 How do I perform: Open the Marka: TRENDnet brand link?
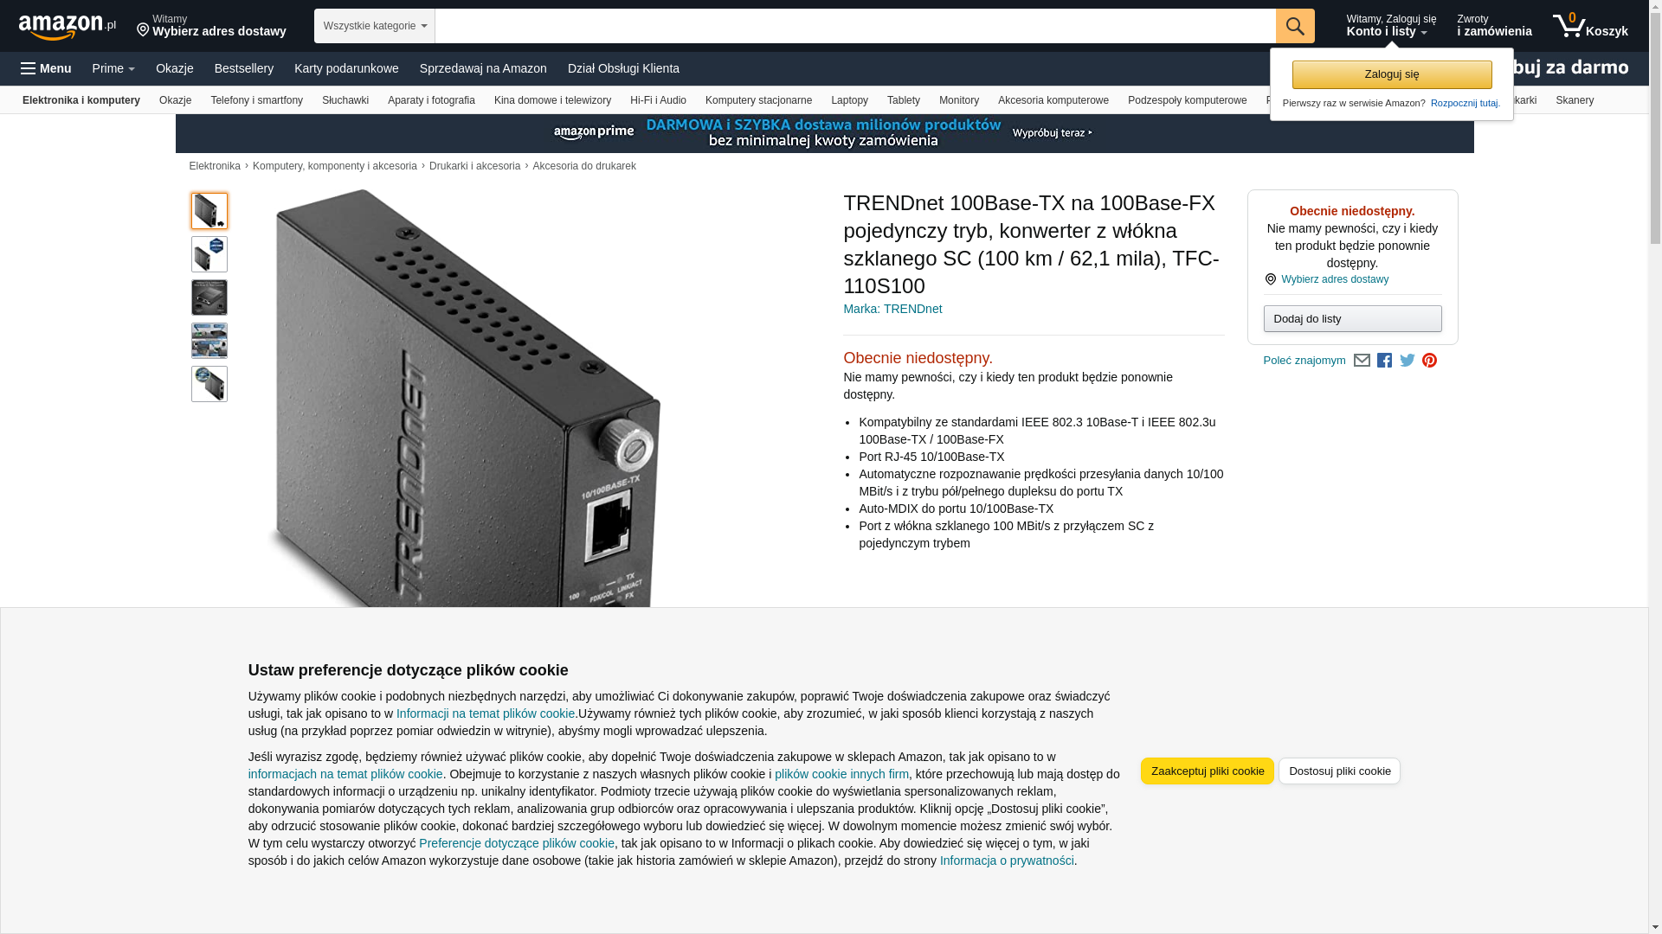point(892,309)
